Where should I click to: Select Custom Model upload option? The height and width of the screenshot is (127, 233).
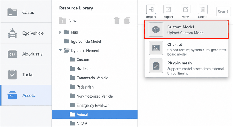click(186, 30)
